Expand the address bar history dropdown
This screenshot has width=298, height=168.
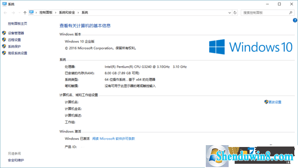coord(230,13)
